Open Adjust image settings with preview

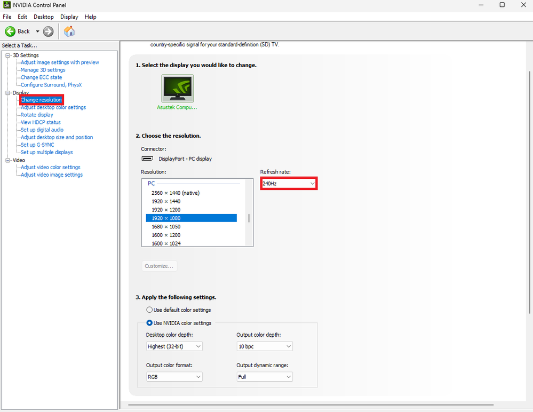(60, 62)
